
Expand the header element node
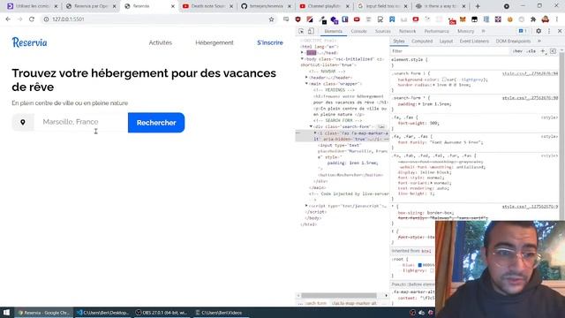pos(306,77)
